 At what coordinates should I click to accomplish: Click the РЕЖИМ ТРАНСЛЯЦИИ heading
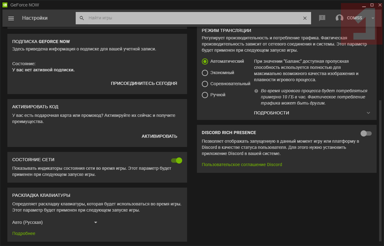(226, 30)
